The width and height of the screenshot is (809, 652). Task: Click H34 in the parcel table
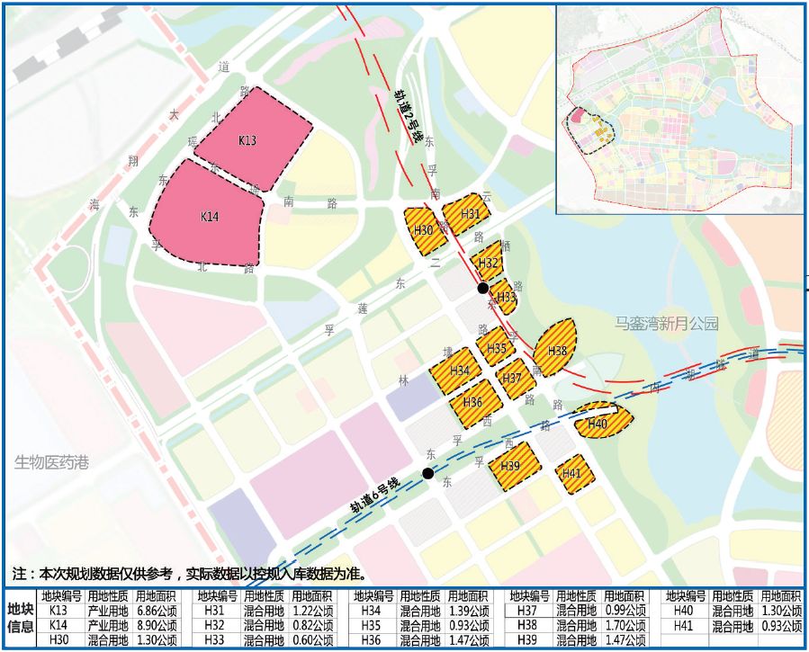[371, 611]
